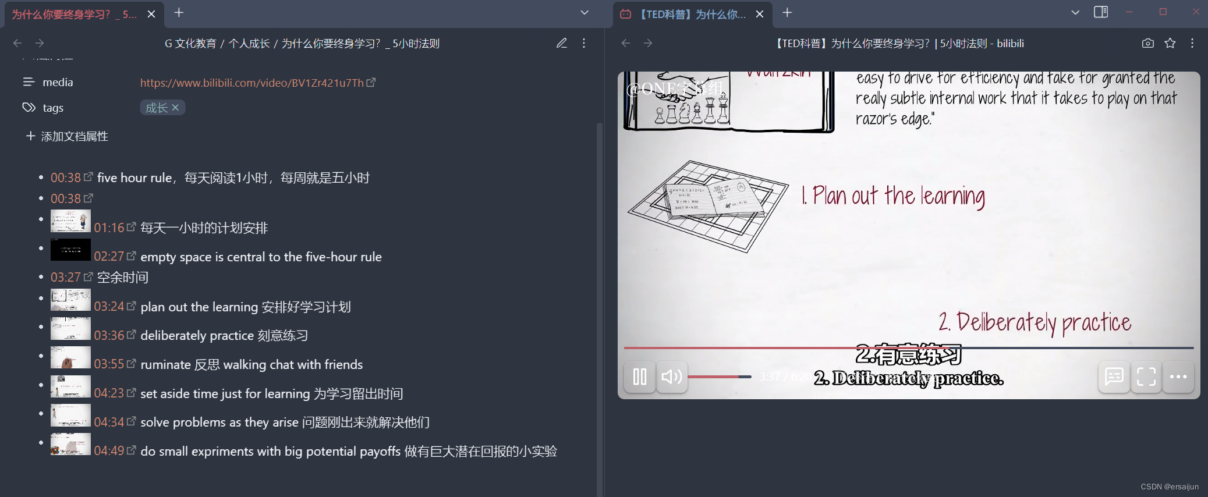Enter fullscreen mode in the video player
Screen dimensions: 1208x497
(1146, 377)
